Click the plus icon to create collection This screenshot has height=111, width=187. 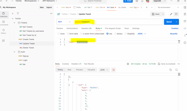pyautogui.click(x=13, y=13)
